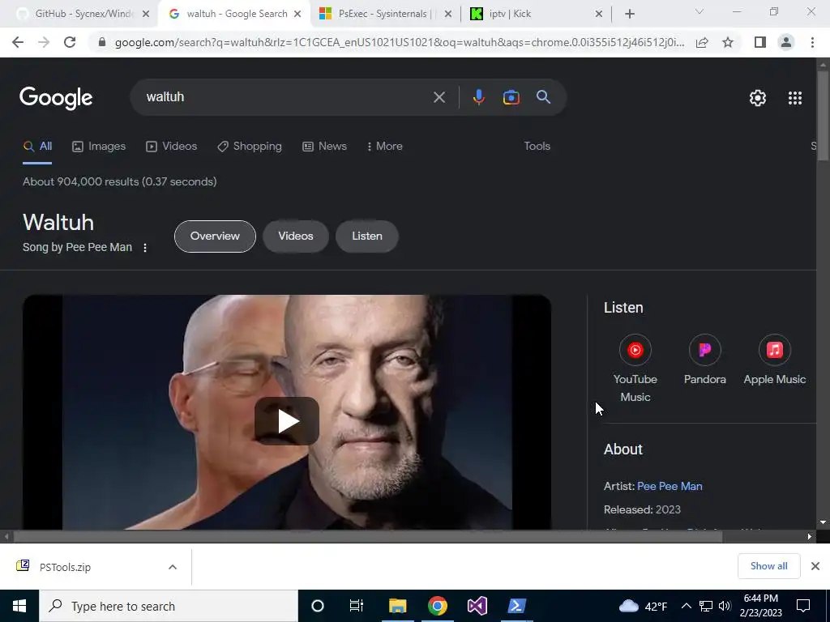Listen on Apple Music
This screenshot has width=830, height=622.
(774, 360)
